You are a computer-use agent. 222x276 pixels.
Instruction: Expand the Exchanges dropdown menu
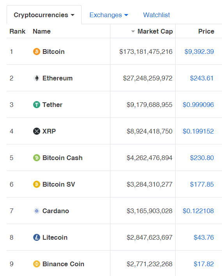pos(109,15)
